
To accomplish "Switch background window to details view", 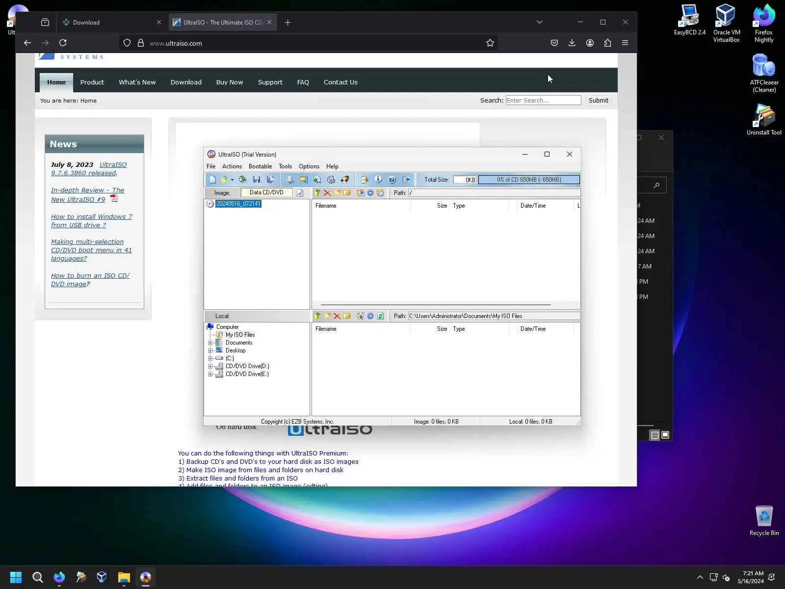I will (654, 435).
